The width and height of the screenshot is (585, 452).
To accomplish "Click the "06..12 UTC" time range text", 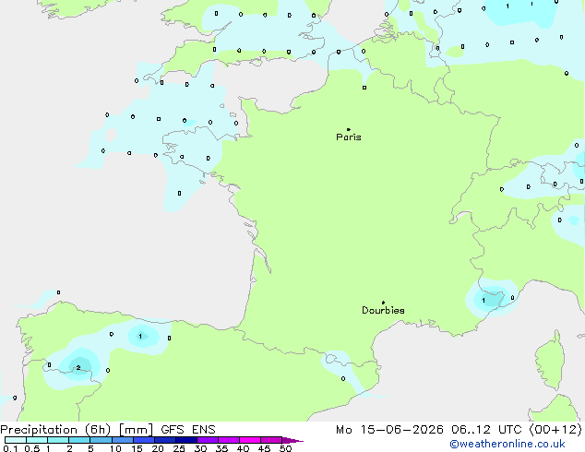I will 486,430.
